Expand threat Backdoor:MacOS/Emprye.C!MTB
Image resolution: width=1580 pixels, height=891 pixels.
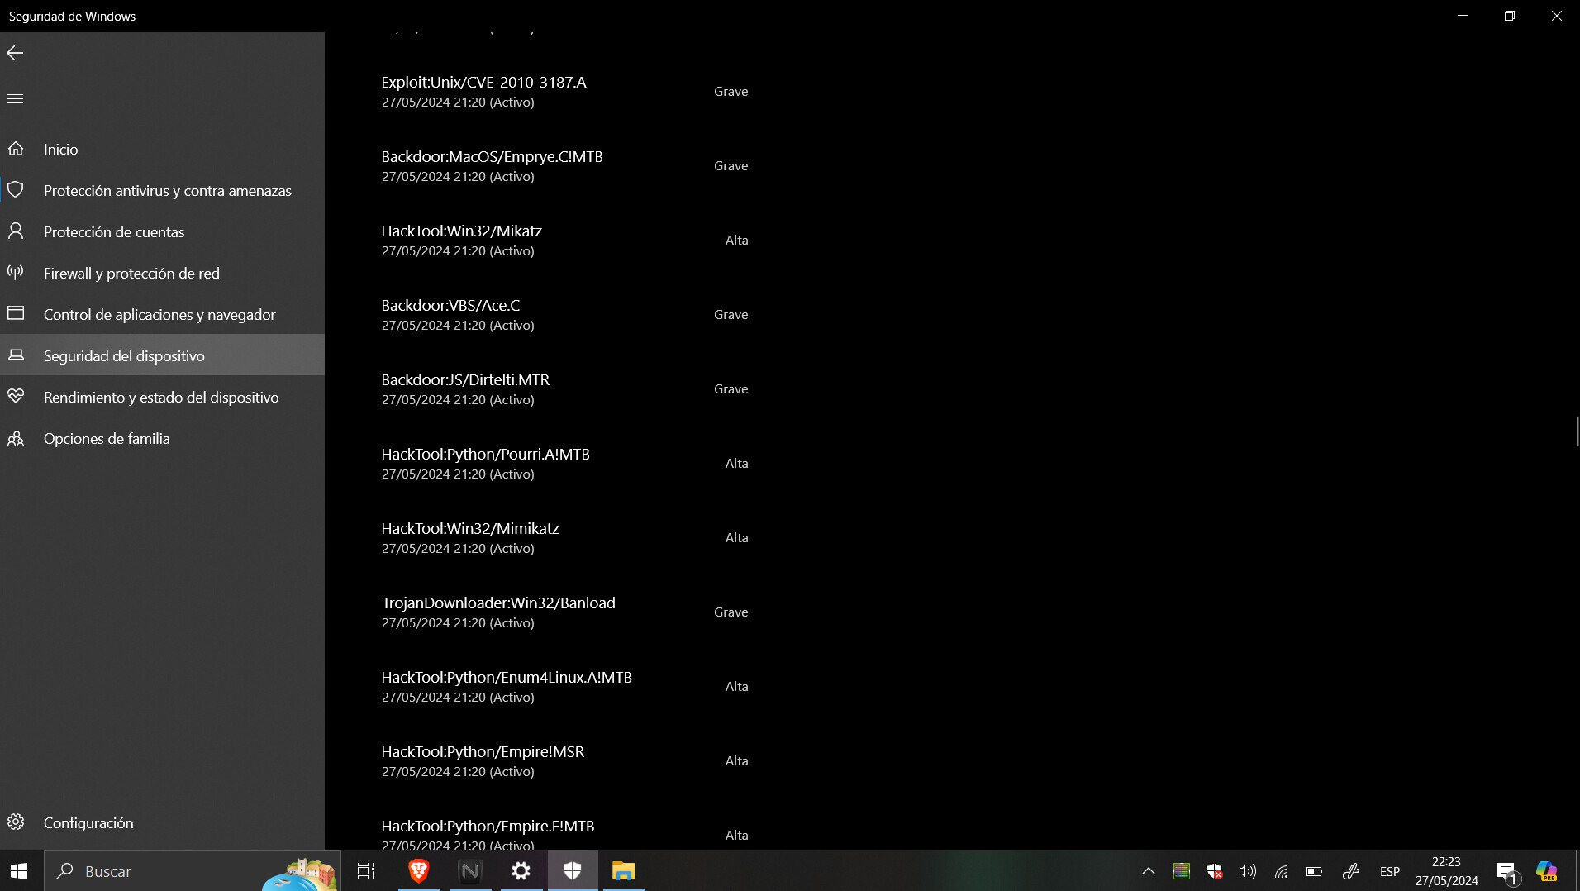[x=565, y=166]
